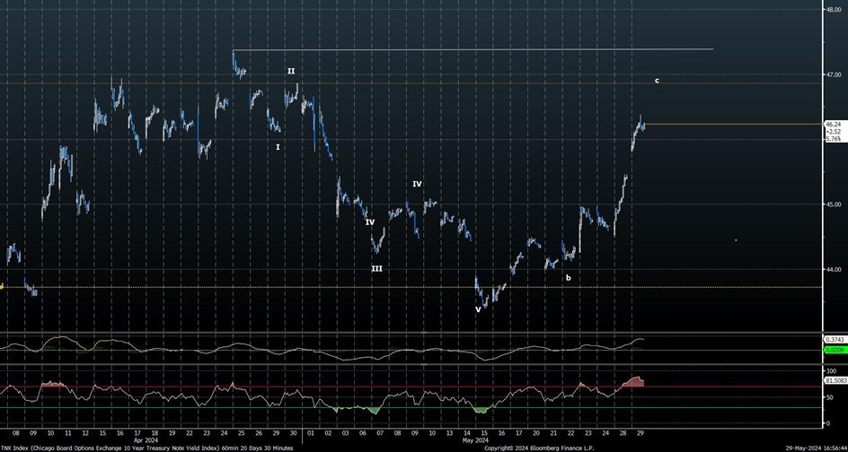Click the 81.5083 RSI value label
Viewport: 848px width, 452px height.
(835, 381)
